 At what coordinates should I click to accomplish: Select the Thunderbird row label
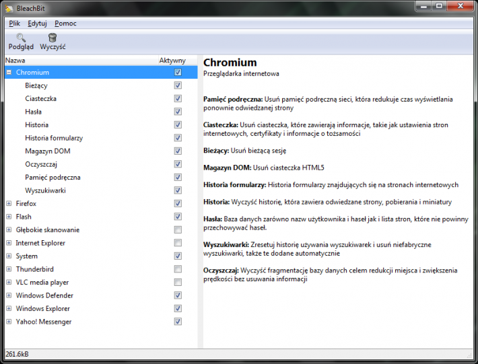pyautogui.click(x=35, y=269)
